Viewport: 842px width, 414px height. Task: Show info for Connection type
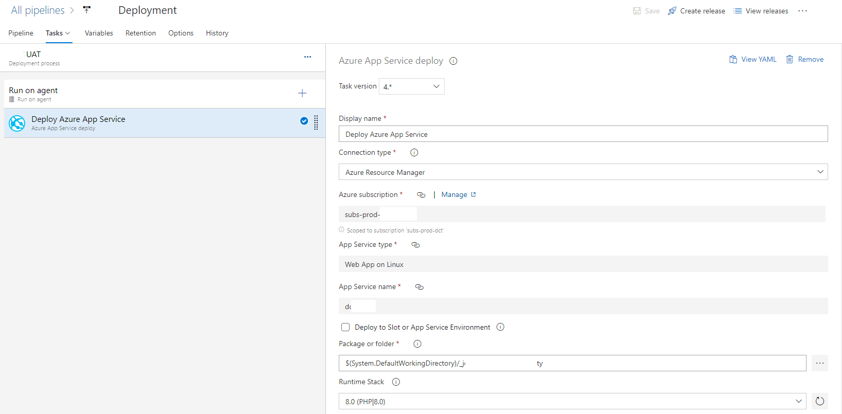414,152
